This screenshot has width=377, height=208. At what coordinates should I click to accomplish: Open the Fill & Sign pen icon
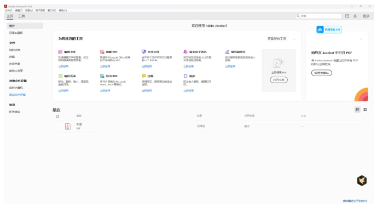coord(227,51)
